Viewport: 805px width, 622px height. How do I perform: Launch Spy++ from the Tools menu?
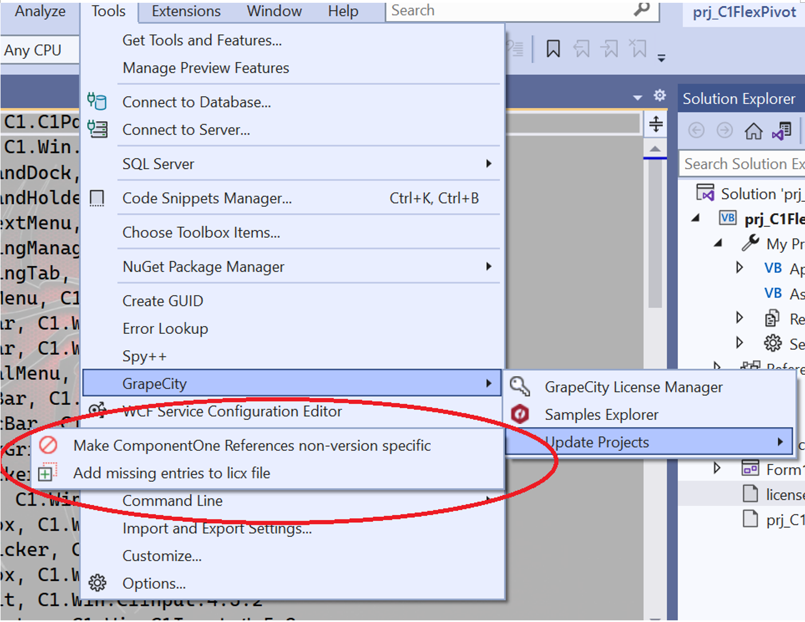[x=293, y=356]
